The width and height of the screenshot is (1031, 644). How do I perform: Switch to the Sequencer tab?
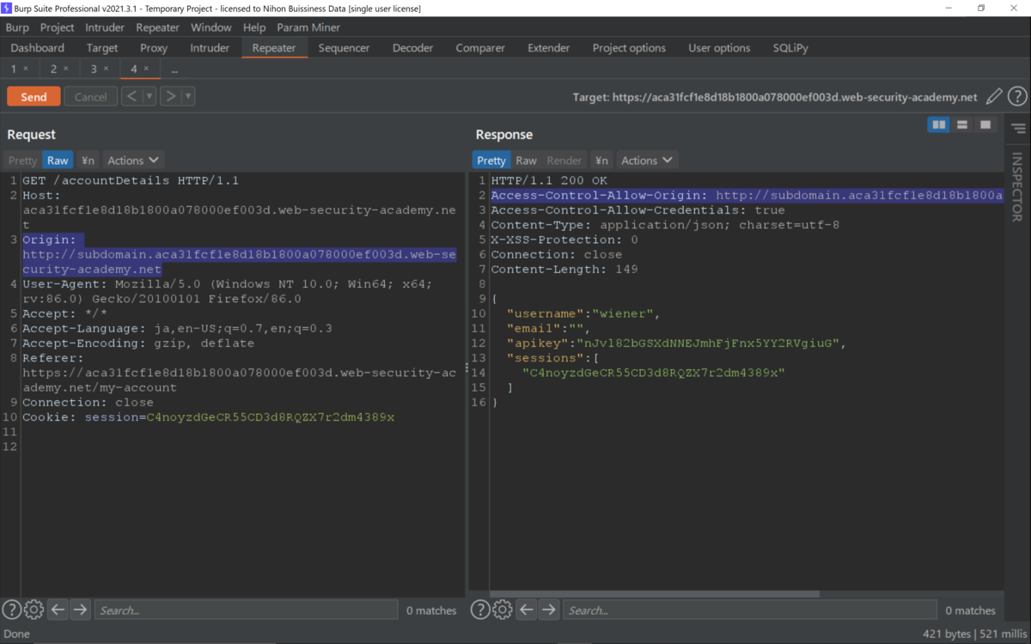coord(344,48)
